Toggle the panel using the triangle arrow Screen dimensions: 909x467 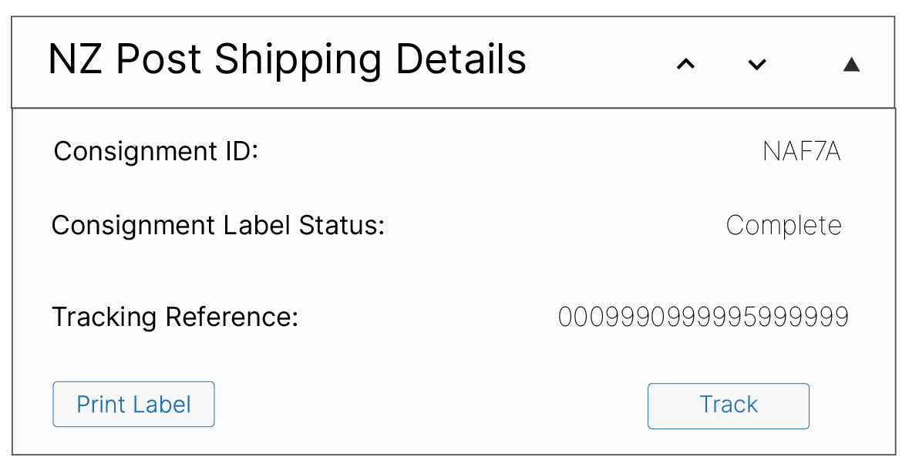click(851, 65)
